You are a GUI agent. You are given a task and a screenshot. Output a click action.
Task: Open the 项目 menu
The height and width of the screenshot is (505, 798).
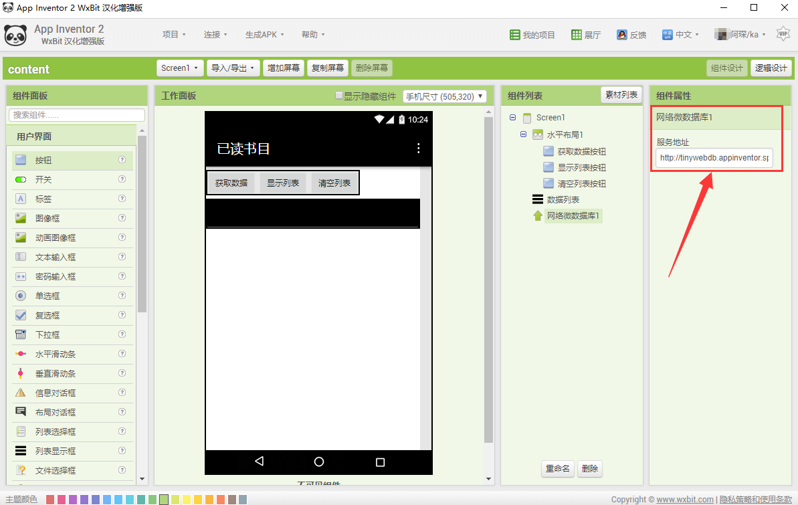pos(174,35)
